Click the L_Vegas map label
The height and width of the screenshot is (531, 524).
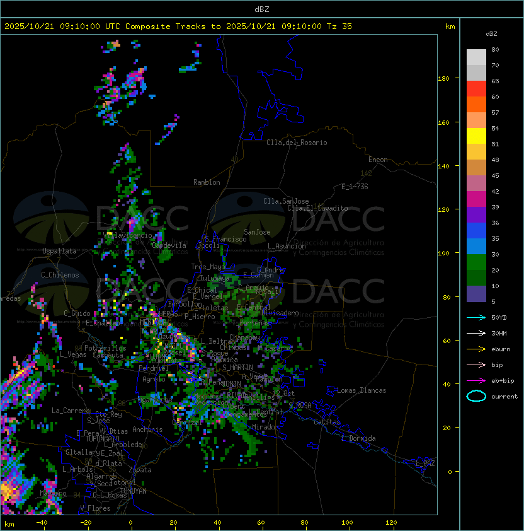pyautogui.click(x=73, y=354)
